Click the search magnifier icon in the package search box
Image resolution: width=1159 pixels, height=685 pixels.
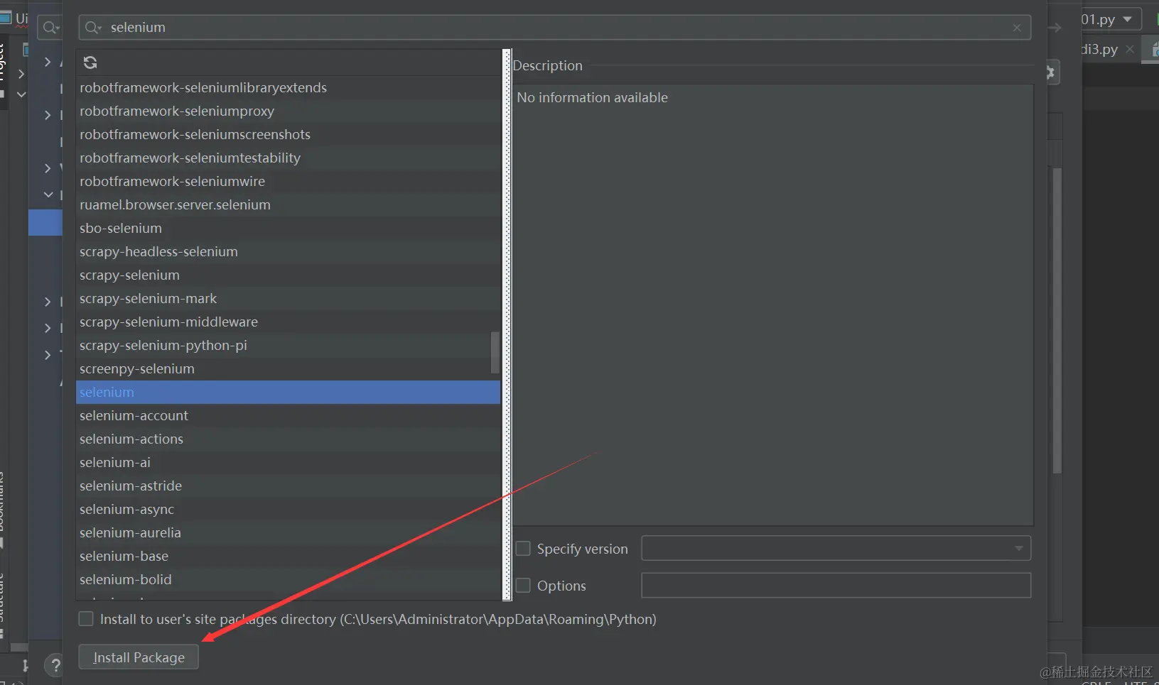(93, 28)
